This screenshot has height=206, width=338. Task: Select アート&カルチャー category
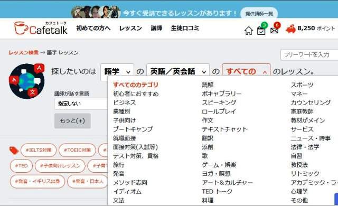(228, 183)
